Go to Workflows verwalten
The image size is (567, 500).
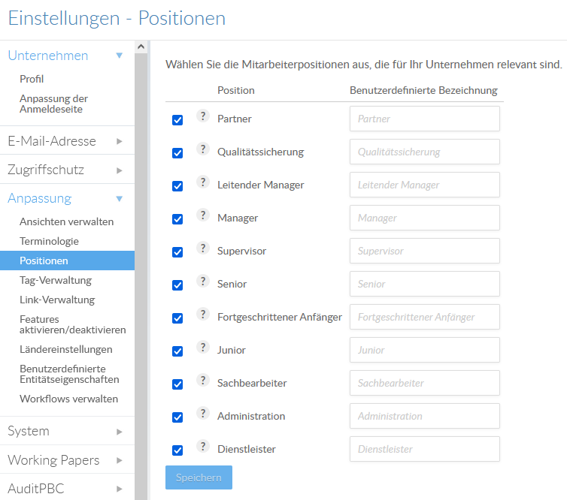[x=68, y=399]
